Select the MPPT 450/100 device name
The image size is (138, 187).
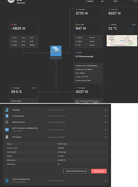25,128
